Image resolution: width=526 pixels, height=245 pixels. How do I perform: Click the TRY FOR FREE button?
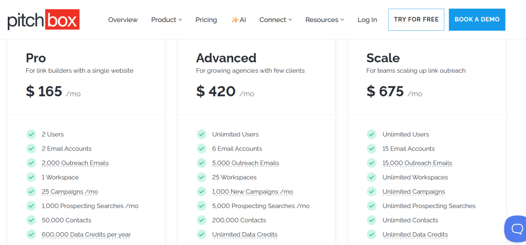416,20
